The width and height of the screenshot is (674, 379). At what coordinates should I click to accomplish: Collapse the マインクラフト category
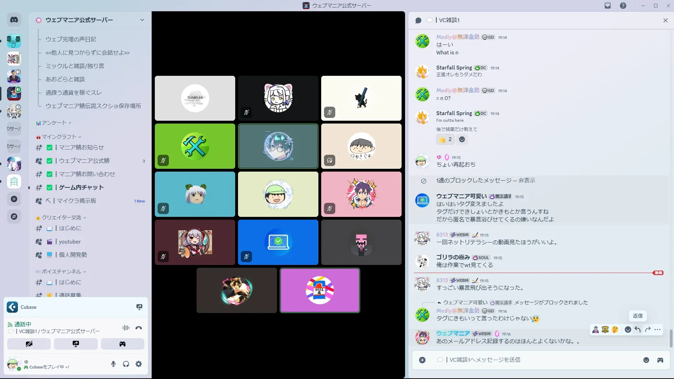tap(59, 137)
